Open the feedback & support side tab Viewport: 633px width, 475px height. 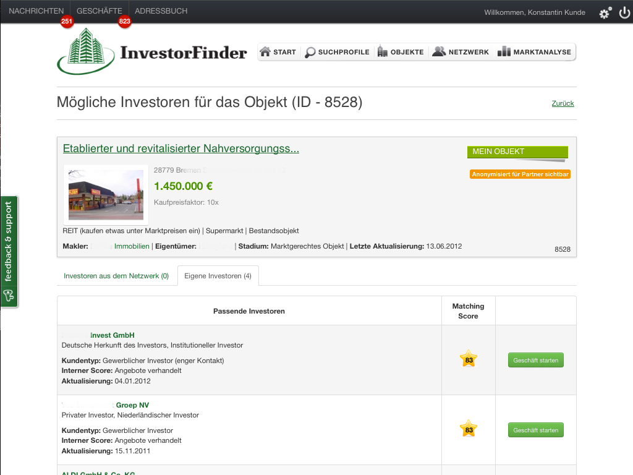point(9,251)
